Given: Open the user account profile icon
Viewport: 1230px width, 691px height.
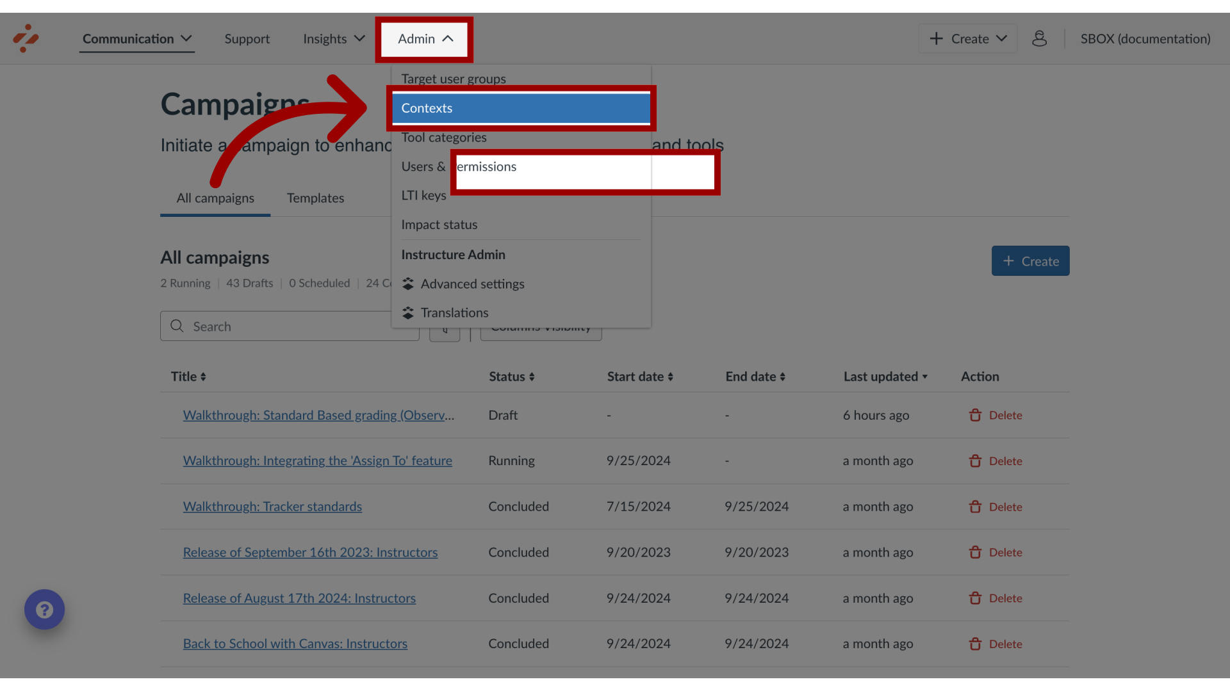Looking at the screenshot, I should click(1039, 38).
